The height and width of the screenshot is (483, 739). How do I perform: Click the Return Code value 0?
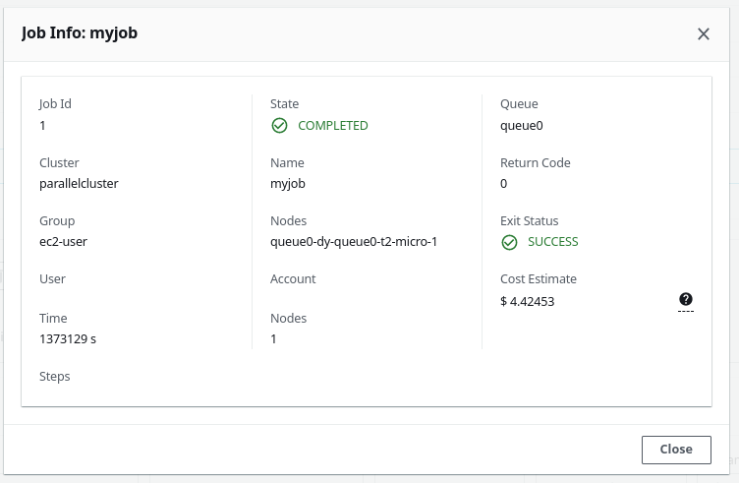pyautogui.click(x=503, y=184)
